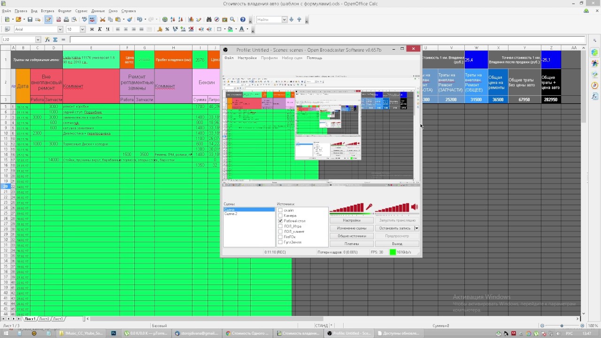Screen dimensions: 601x338
Task: Enable the скайп source checkbox
Action: [x=280, y=210]
